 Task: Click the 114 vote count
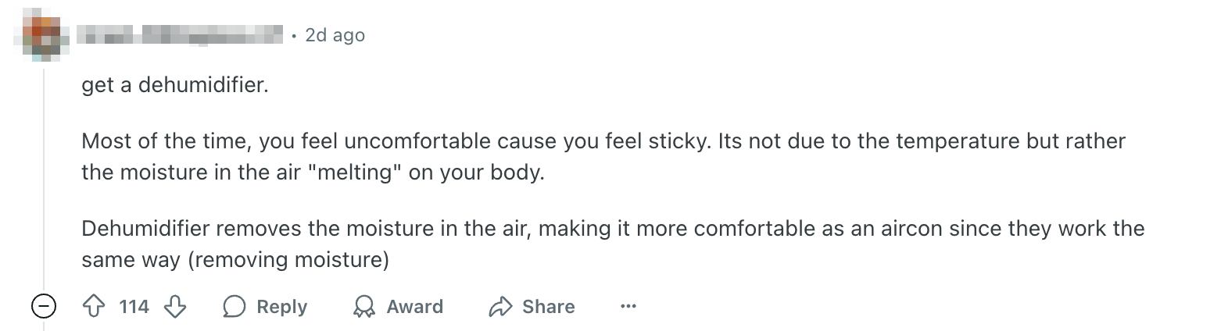tap(134, 307)
